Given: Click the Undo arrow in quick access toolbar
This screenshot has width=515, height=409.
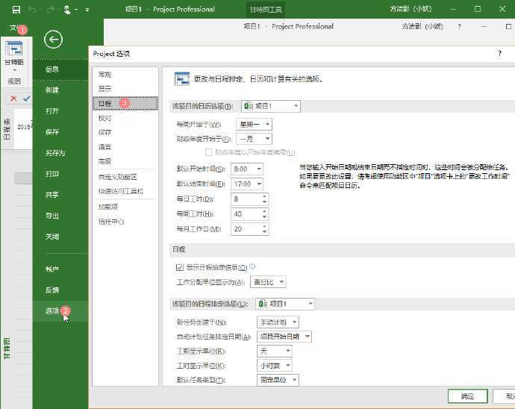Looking at the screenshot, I should tap(32, 10).
